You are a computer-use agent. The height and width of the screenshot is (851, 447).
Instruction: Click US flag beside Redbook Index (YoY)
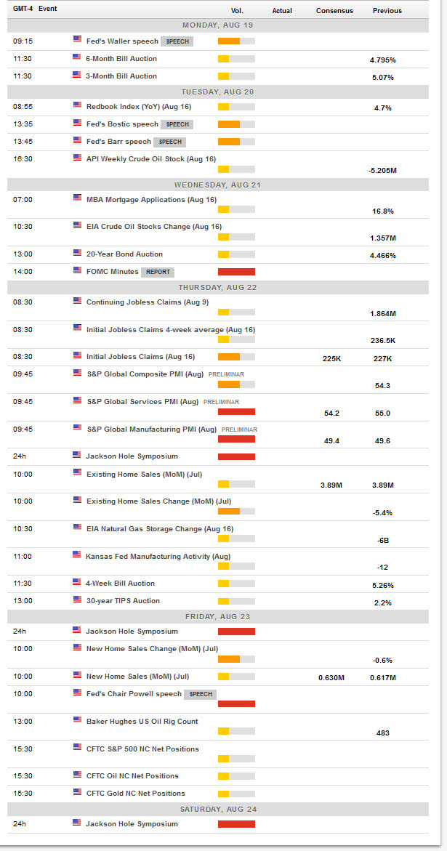pyautogui.click(x=77, y=105)
